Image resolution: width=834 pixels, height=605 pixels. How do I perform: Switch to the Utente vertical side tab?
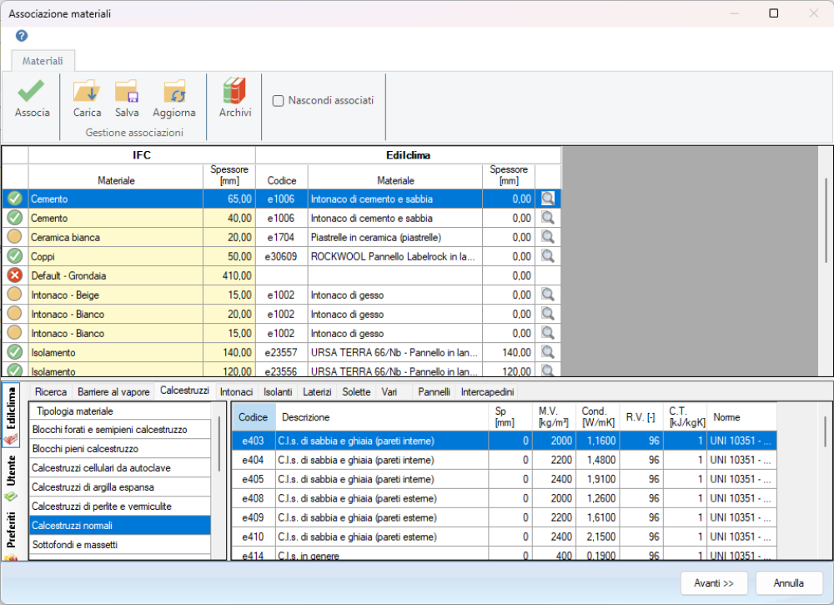11,478
